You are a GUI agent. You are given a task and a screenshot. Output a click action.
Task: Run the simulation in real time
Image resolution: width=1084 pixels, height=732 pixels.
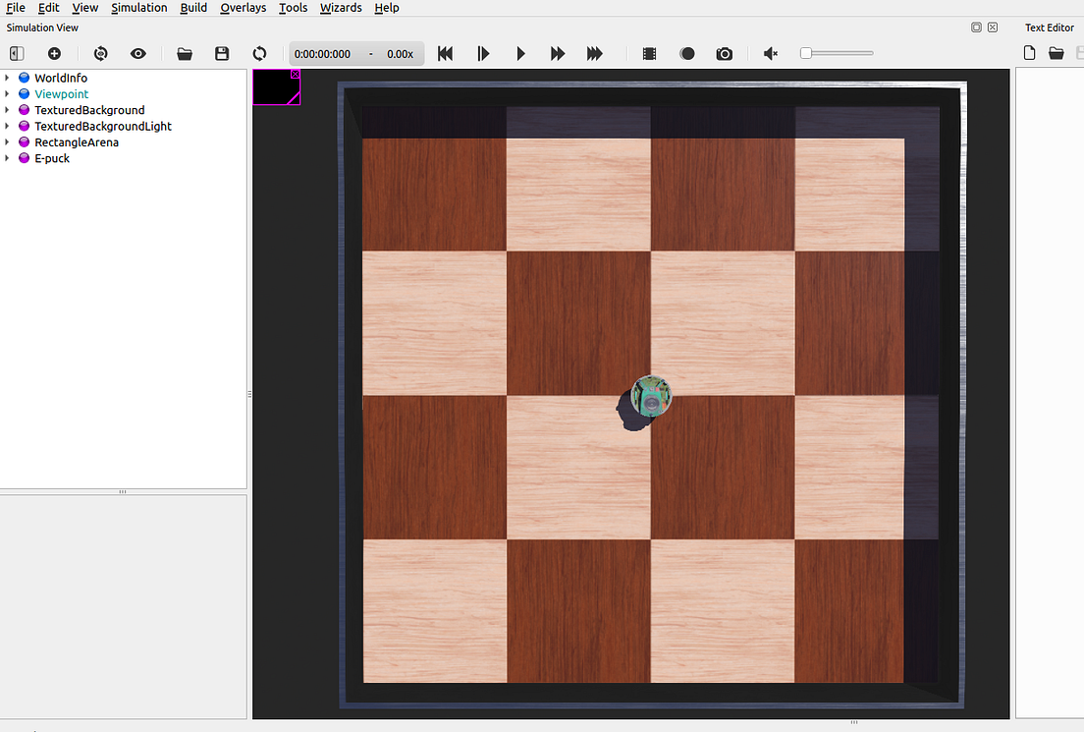coord(520,54)
